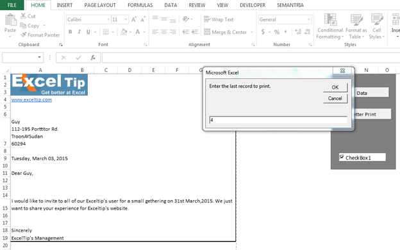Select the Format Painter brush

pos(24,35)
